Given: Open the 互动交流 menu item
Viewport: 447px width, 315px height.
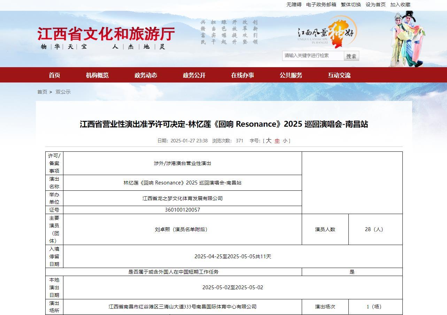Looking at the screenshot, I should point(339,75).
